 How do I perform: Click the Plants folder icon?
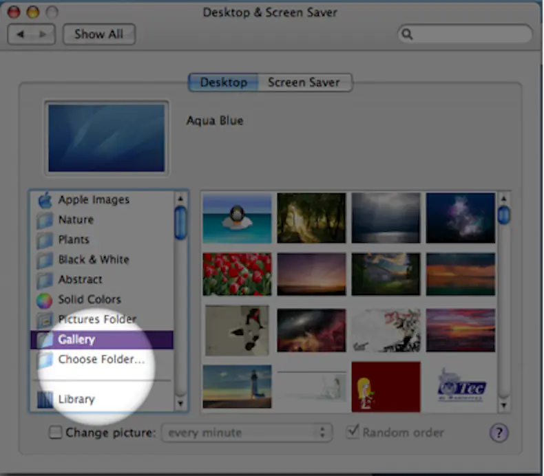click(45, 240)
